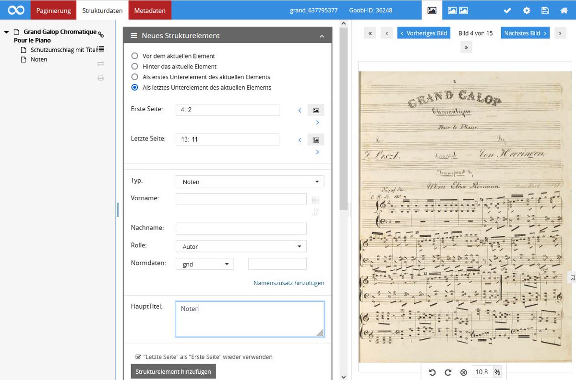Click the single right arrow in image navigation
Screen dimensions: 576x380
click(560, 33)
